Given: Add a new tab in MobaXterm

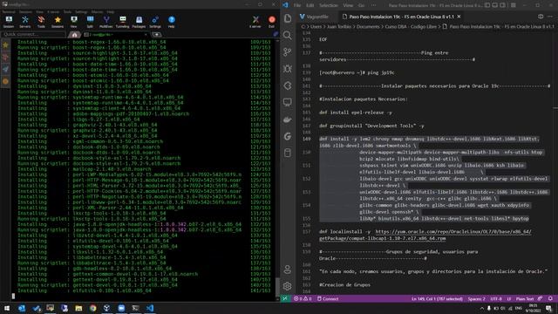Looking at the screenshot, I should tap(157, 35).
